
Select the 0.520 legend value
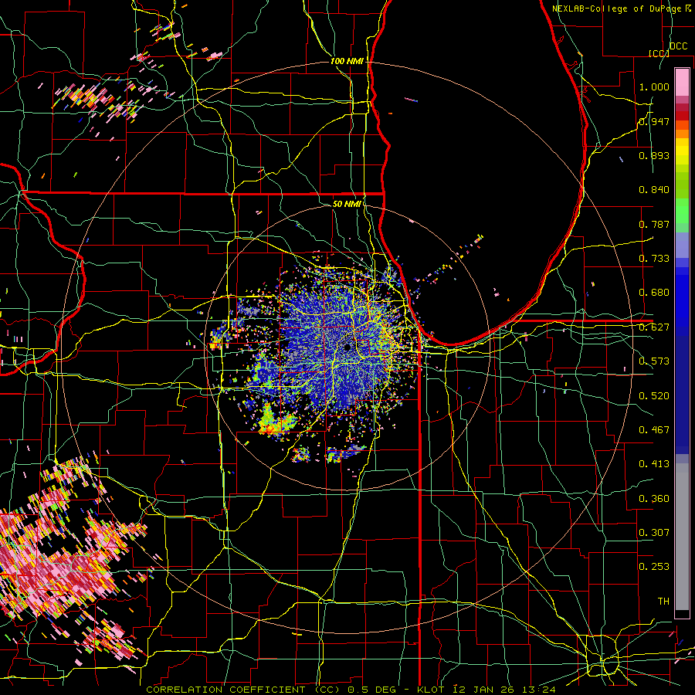pyautogui.click(x=654, y=396)
